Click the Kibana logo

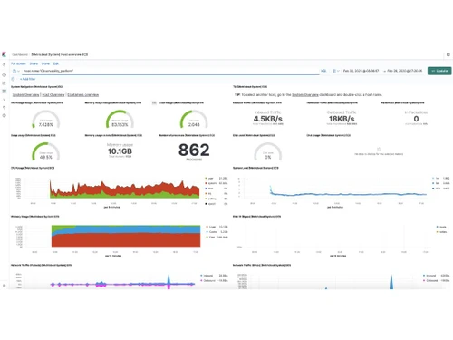coord(4,54)
